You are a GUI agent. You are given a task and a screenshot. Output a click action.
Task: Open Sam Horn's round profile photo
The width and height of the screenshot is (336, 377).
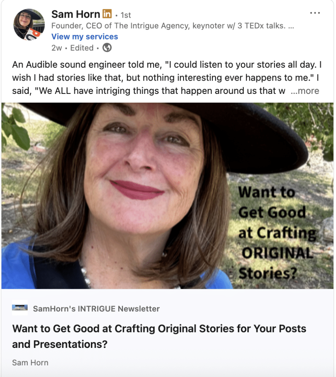point(29,25)
